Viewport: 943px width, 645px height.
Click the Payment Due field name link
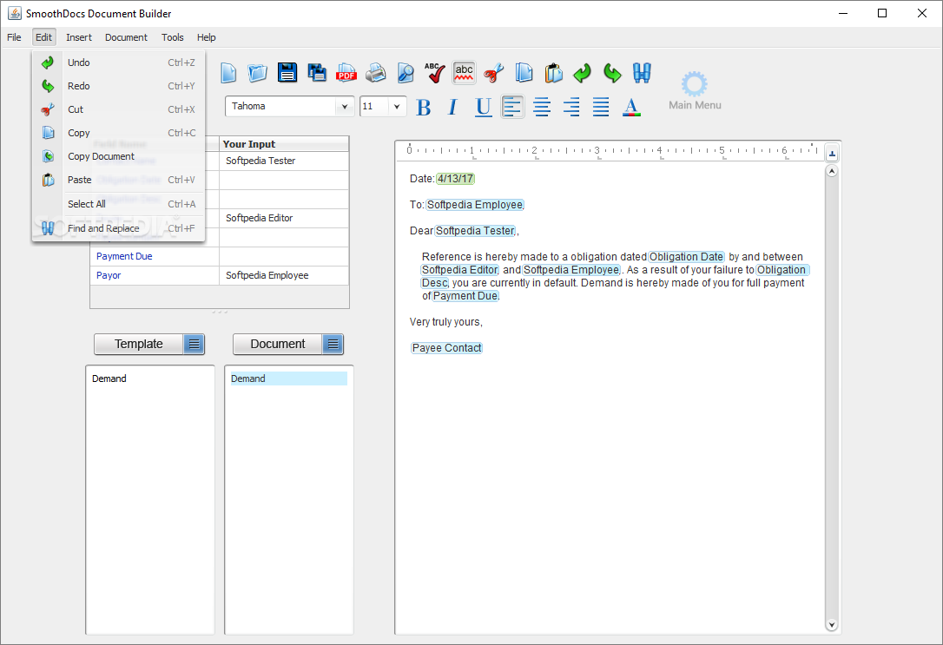point(124,256)
